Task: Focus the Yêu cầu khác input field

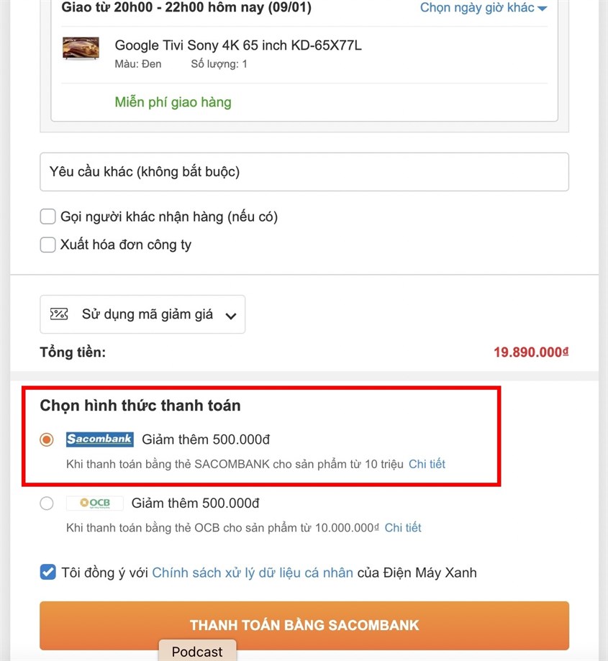Action: (304, 172)
